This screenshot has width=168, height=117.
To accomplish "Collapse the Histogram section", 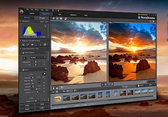I will [x=20, y=21].
